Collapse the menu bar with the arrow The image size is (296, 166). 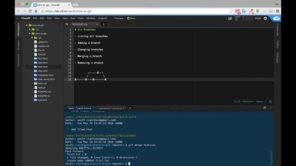coord(17,18)
